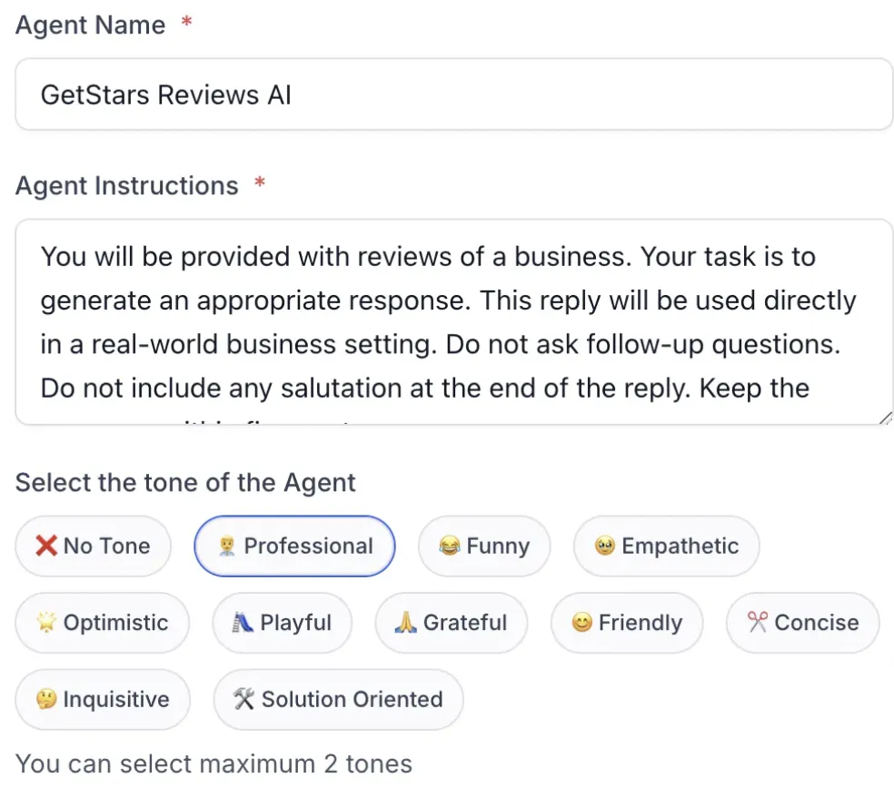Click the star emoji on Optimistic
Screen dimensions: 894x797
46,623
